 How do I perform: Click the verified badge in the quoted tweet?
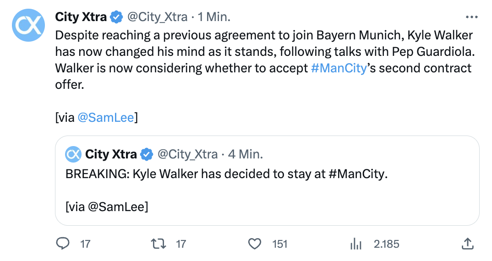(147, 154)
